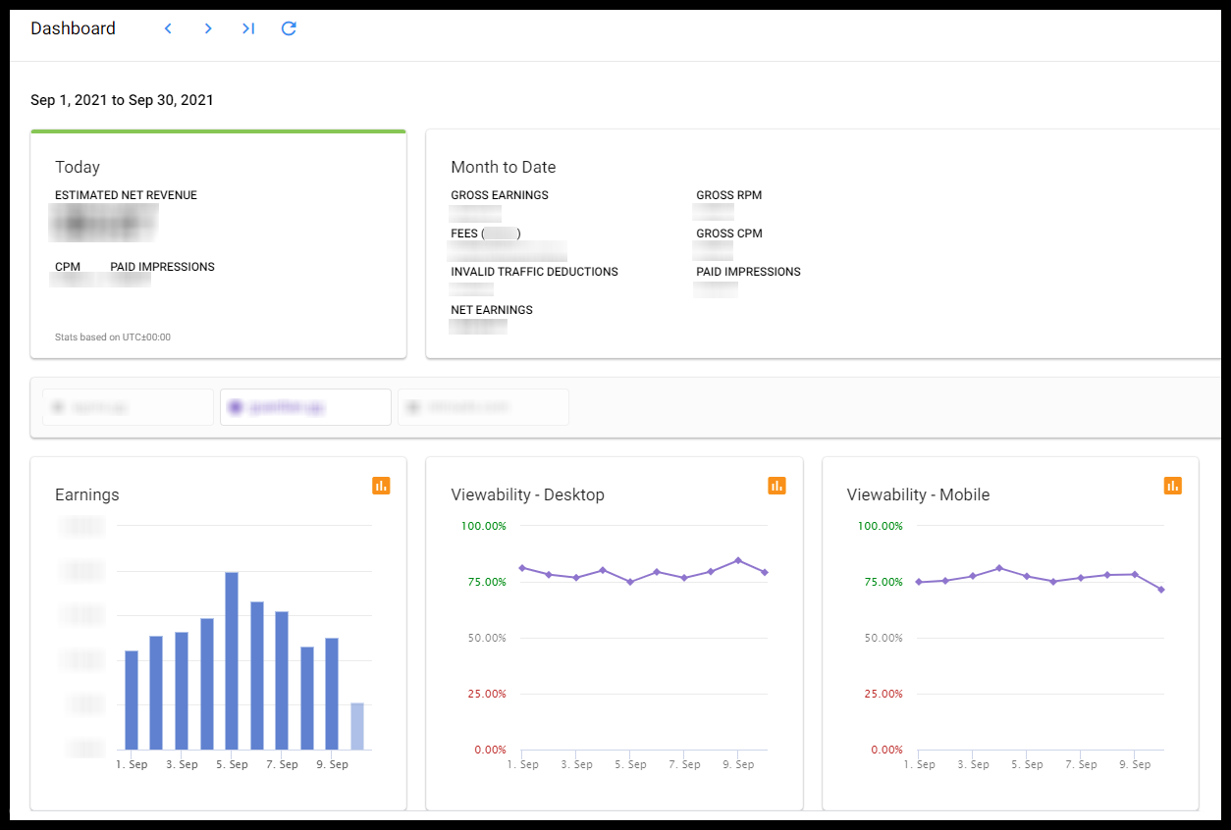Click the ESTIMATED NET REVENUE figure on Today card
1231x830 pixels.
coord(103,222)
